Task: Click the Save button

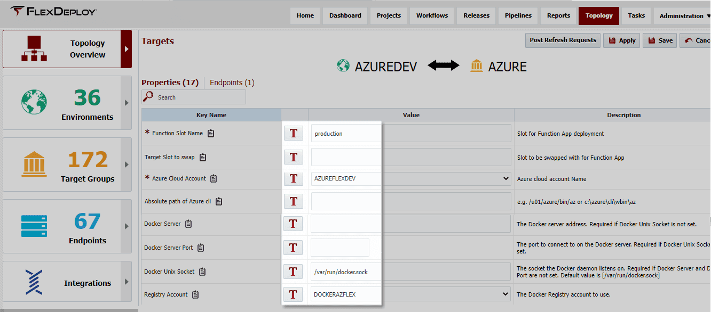Action: (x=660, y=40)
